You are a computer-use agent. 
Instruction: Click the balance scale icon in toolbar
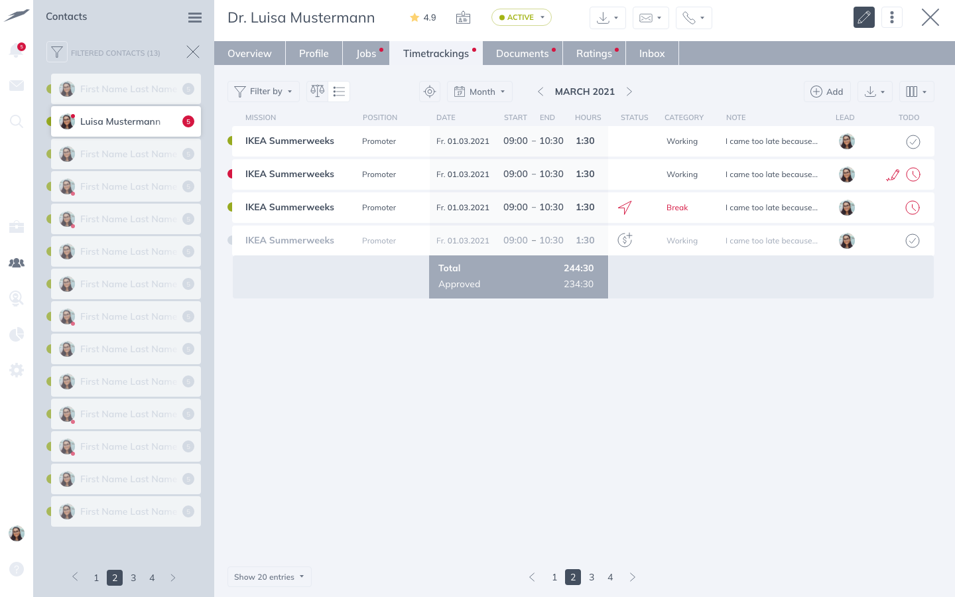tap(318, 92)
